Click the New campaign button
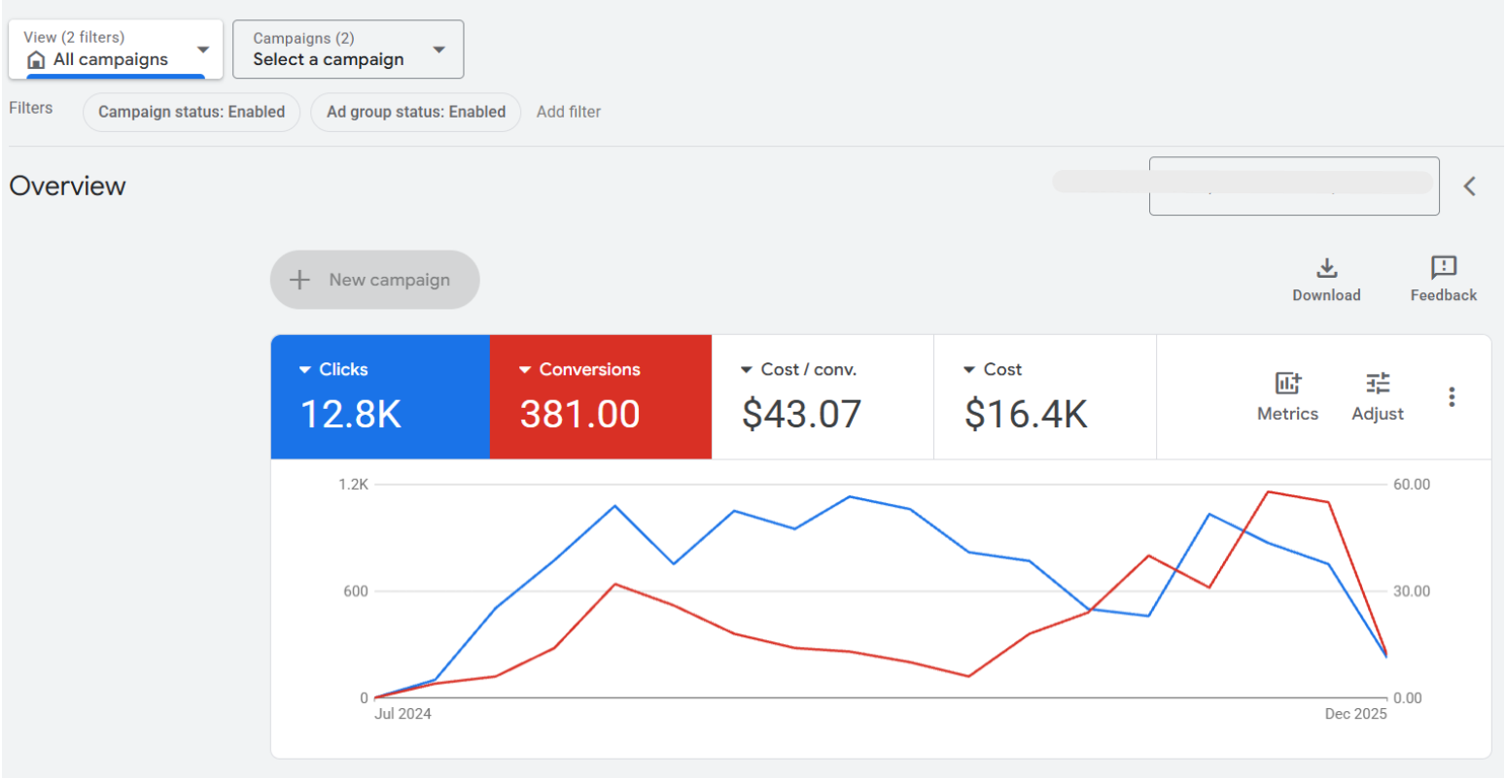Screen dimensions: 1506x778 (374, 280)
